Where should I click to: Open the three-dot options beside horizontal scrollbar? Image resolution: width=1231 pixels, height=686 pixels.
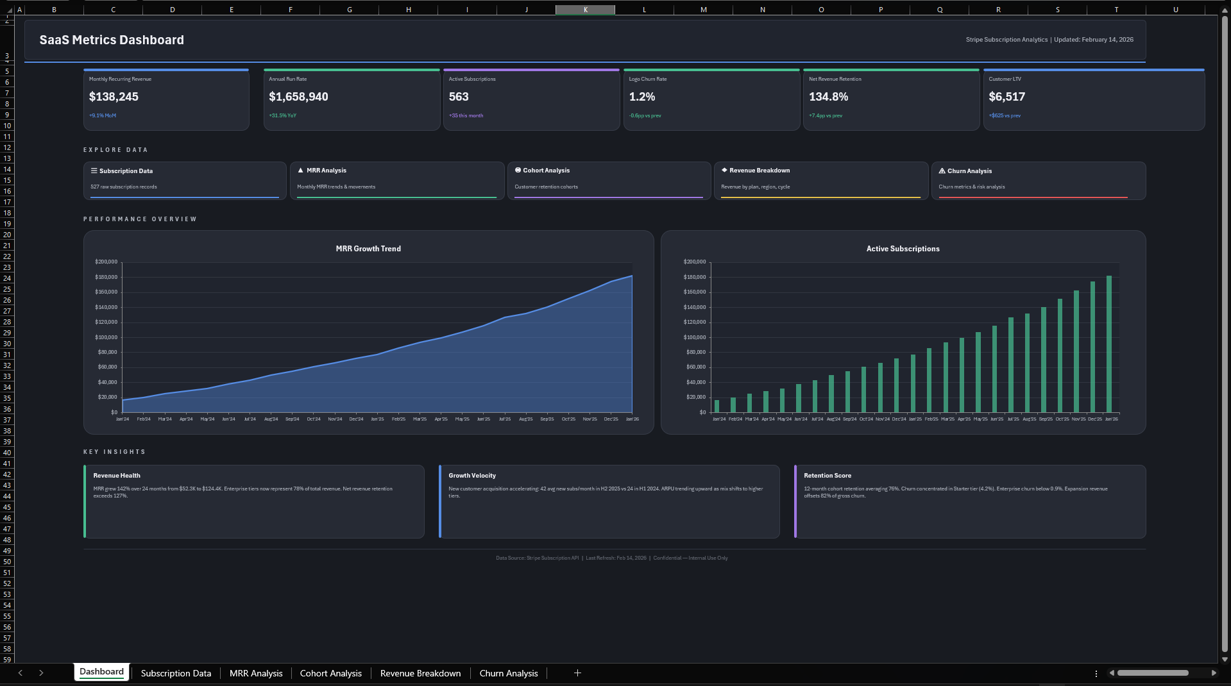(1096, 673)
